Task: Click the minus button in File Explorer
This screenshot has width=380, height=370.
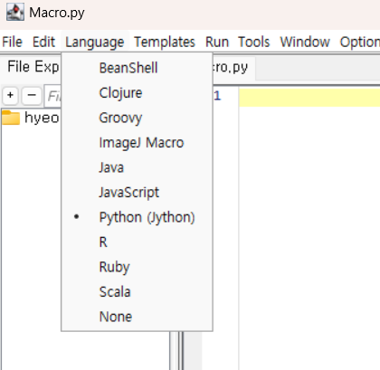Action: point(32,96)
